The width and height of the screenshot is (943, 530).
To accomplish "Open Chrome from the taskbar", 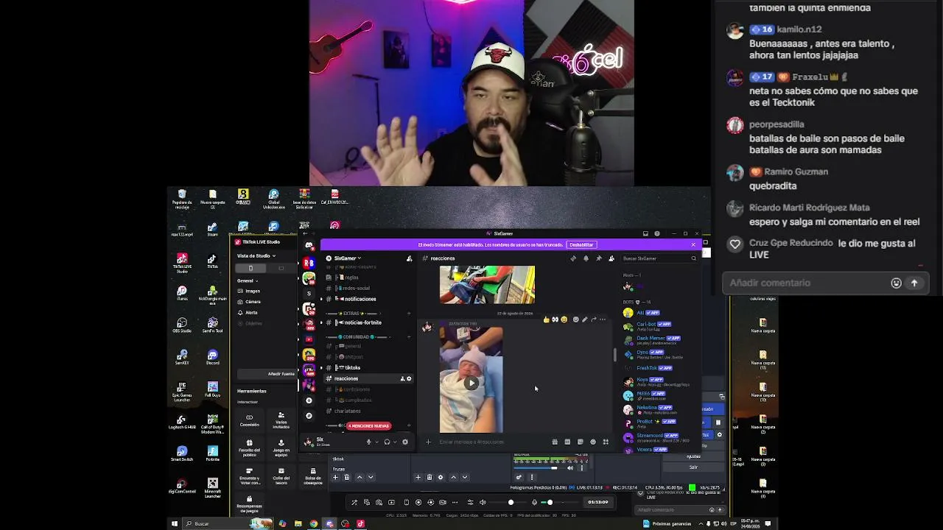I will tap(314, 524).
